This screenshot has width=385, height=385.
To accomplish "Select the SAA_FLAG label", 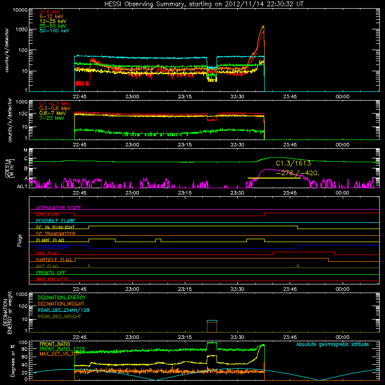I will click(x=47, y=253).
